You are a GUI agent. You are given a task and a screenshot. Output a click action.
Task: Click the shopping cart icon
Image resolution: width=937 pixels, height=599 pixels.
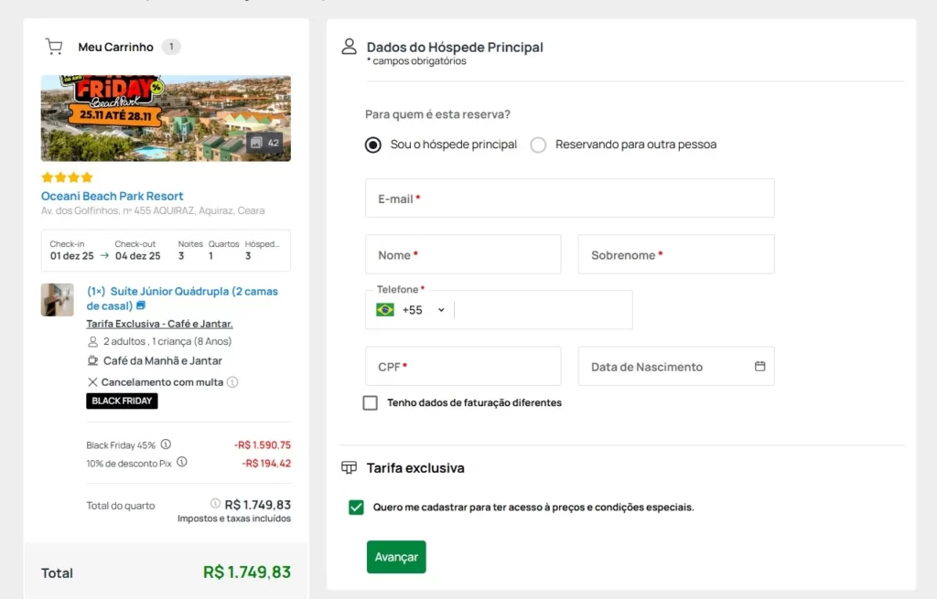54,47
